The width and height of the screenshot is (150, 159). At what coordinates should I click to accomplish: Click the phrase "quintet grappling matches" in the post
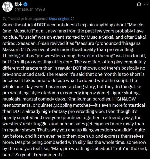tap(64, 105)
